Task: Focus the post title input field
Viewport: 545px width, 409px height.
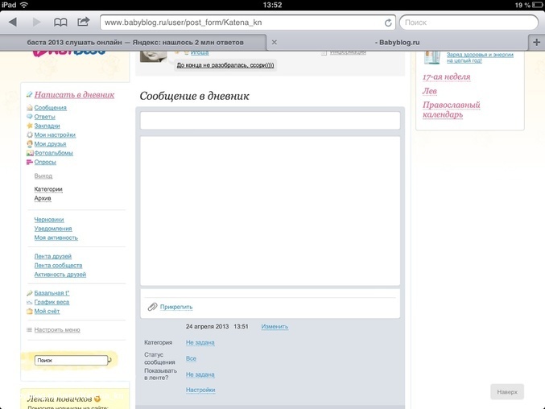Action: point(270,121)
